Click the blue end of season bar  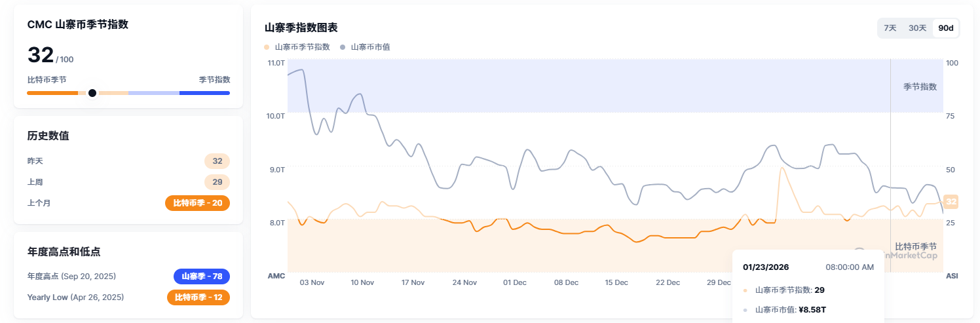(x=204, y=93)
